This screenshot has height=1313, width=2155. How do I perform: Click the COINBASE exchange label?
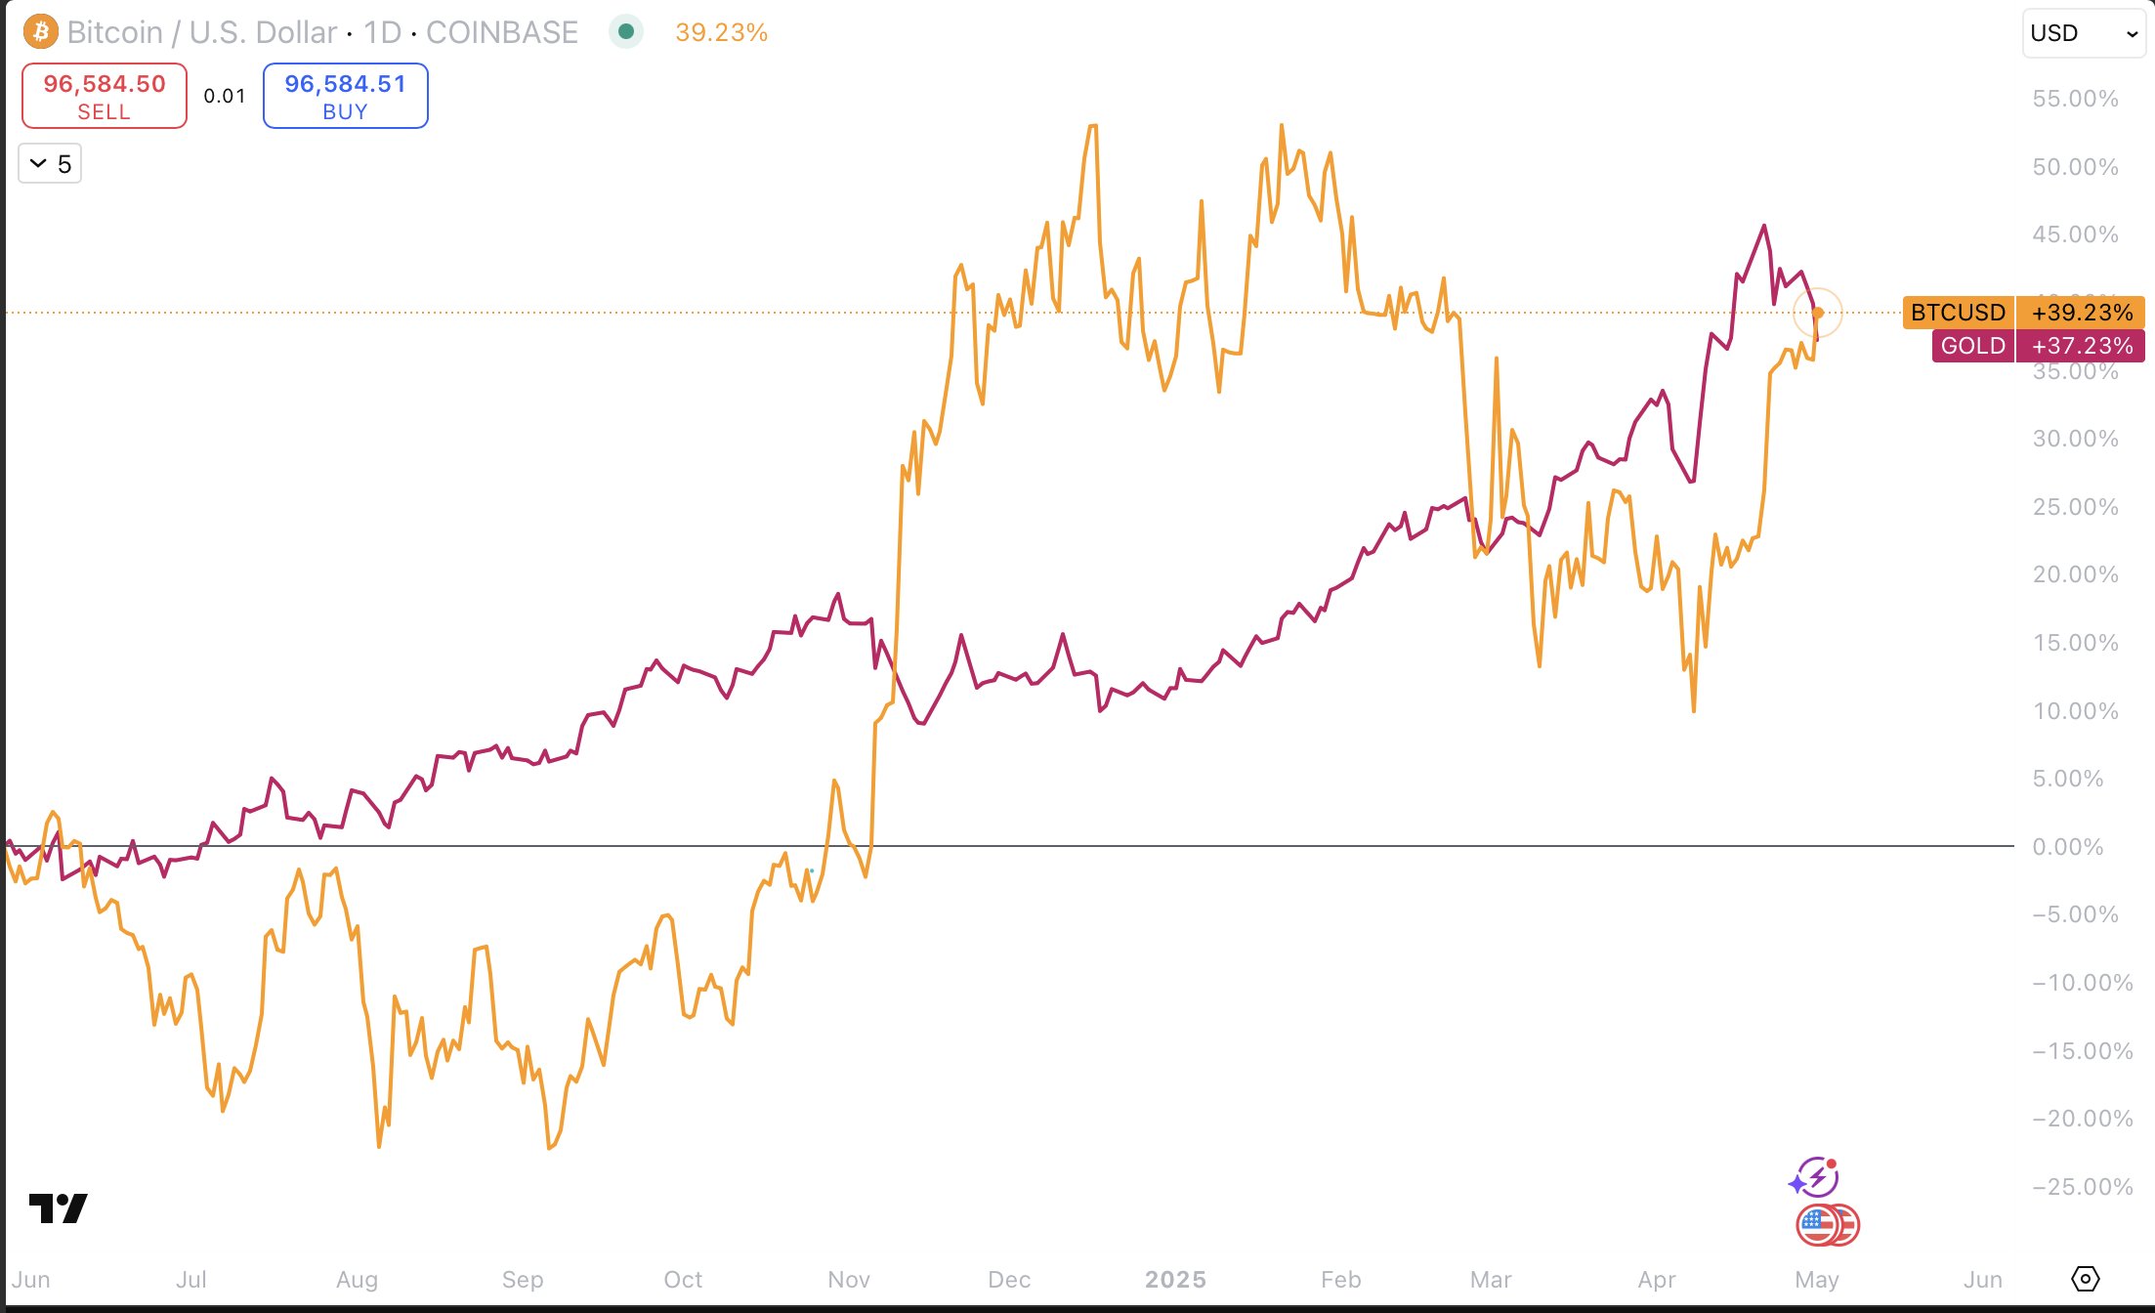point(502,32)
